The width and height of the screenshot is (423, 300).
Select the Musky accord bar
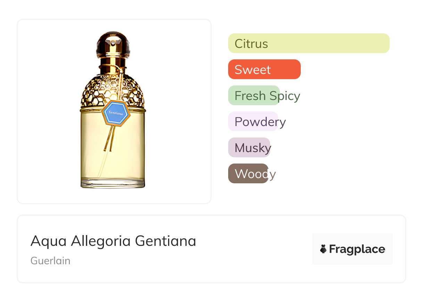click(x=249, y=148)
